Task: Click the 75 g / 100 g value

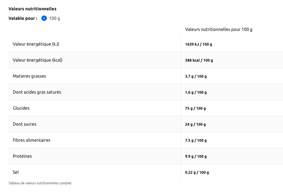Action: (x=195, y=108)
